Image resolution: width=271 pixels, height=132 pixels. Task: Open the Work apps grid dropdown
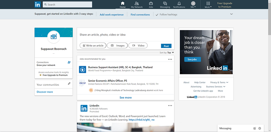[x=208, y=5]
